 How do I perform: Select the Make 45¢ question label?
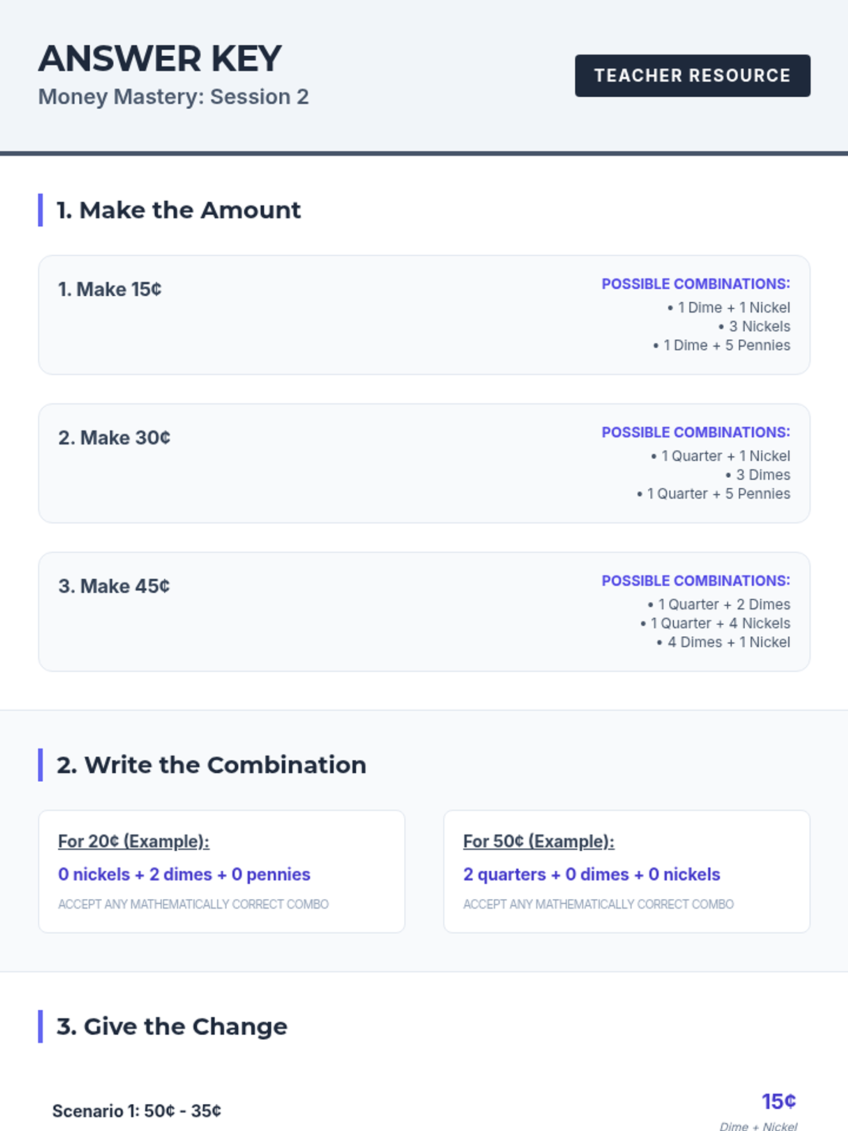pos(114,587)
